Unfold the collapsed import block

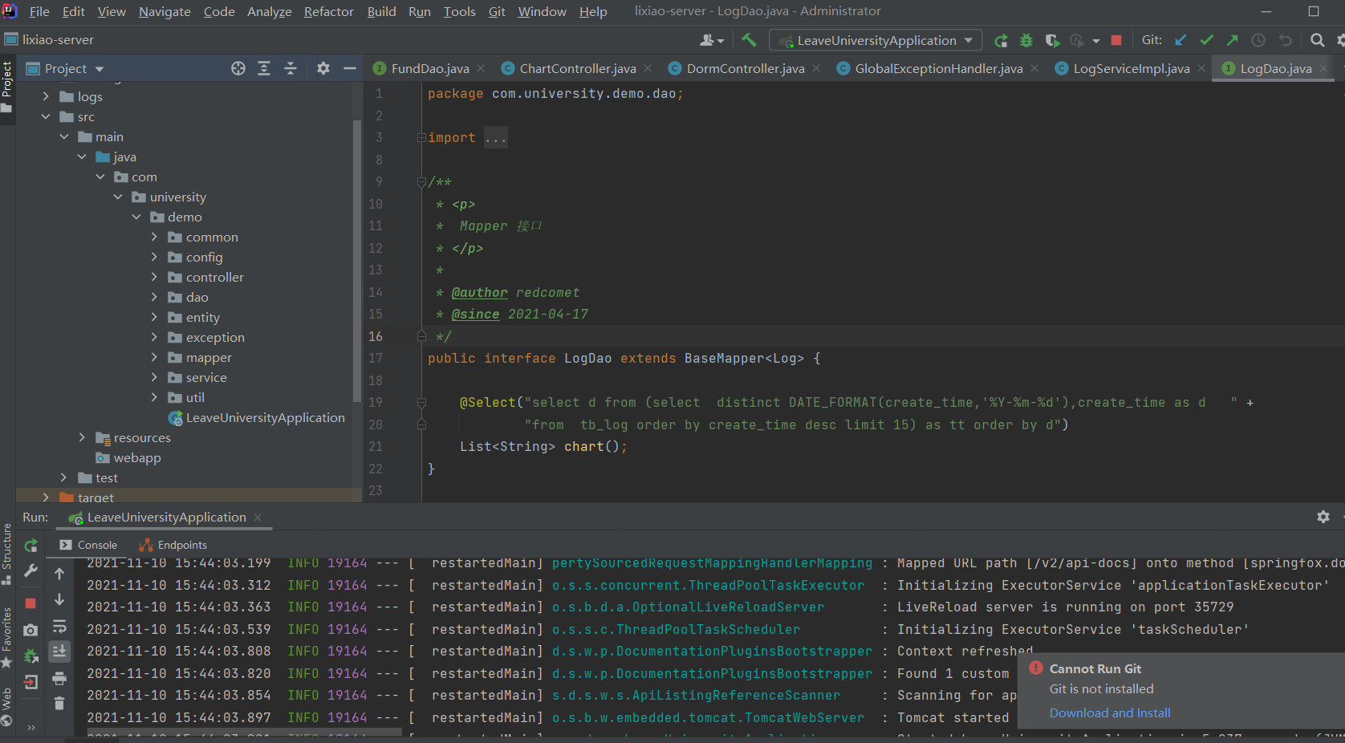click(x=421, y=138)
